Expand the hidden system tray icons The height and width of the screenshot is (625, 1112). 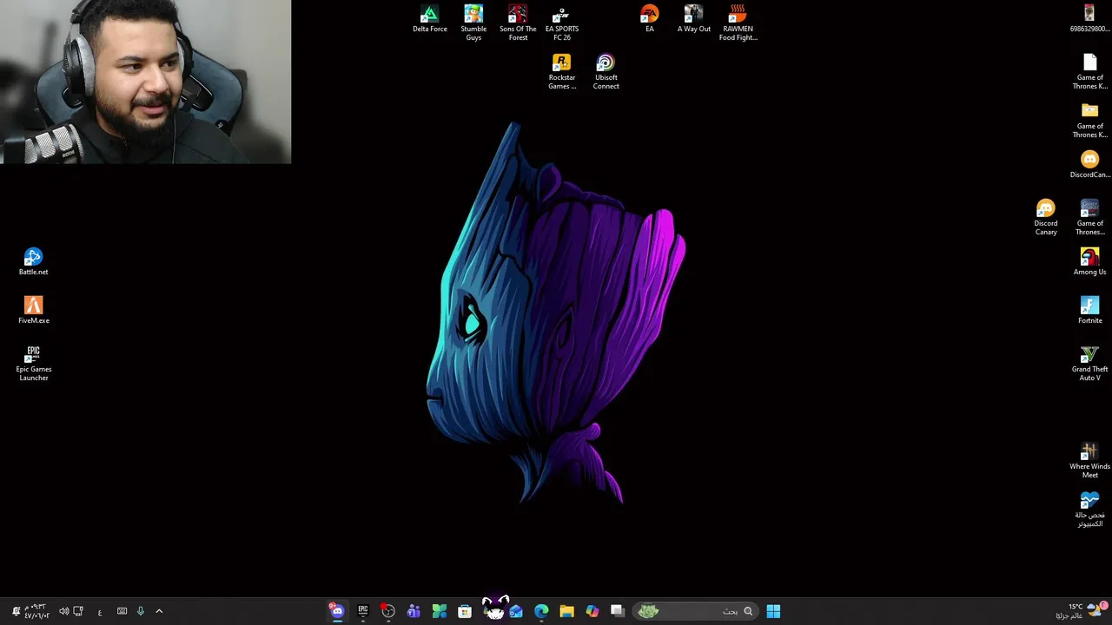coord(159,611)
